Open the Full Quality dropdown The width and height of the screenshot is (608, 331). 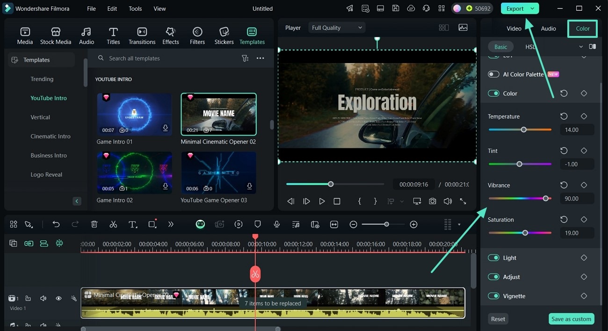(337, 28)
